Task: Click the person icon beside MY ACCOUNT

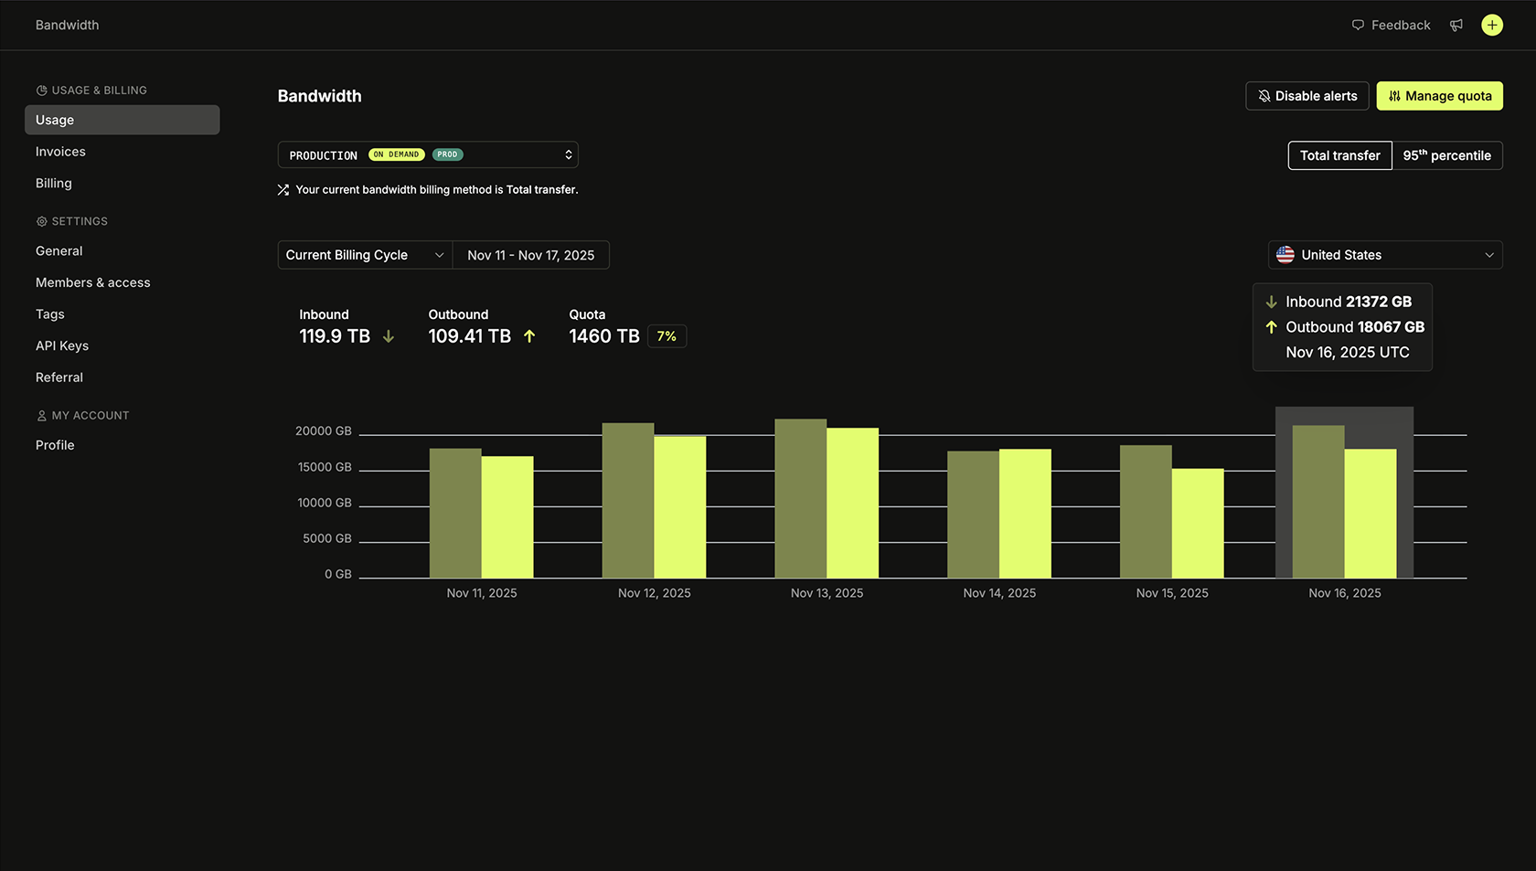Action: [x=42, y=415]
